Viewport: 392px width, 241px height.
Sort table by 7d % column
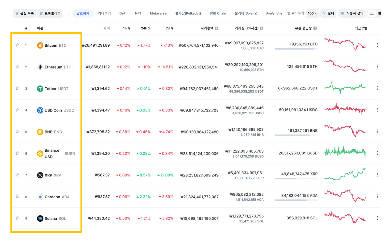click(169, 28)
